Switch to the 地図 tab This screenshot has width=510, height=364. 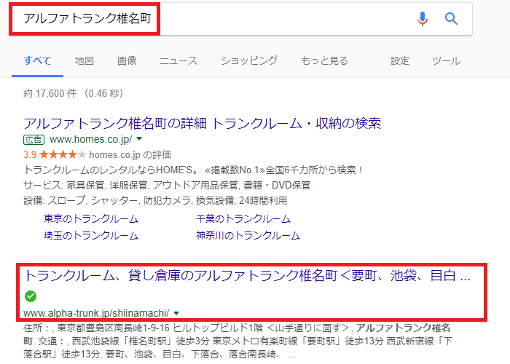[x=85, y=60]
